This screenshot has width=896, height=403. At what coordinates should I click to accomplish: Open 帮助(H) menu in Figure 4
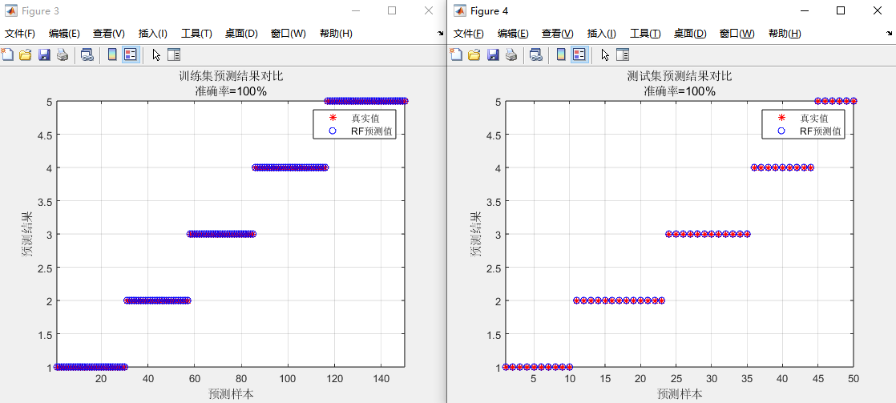[x=785, y=34]
